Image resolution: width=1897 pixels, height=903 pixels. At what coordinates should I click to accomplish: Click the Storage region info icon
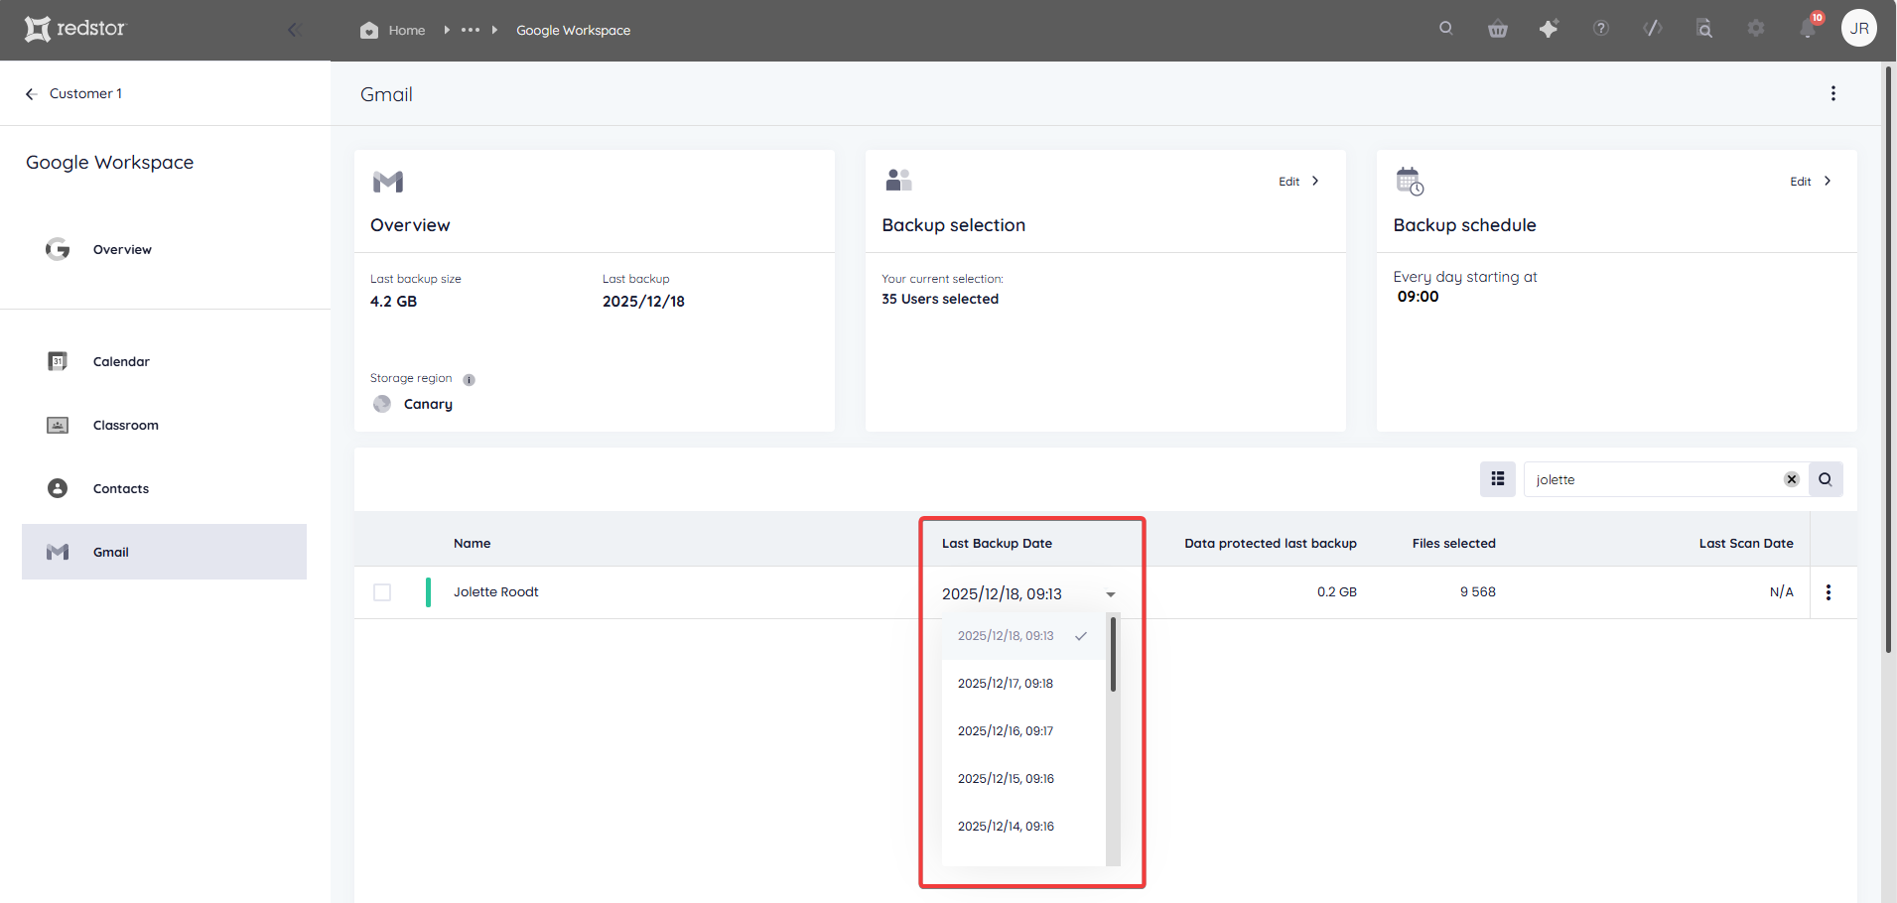pyautogui.click(x=469, y=379)
